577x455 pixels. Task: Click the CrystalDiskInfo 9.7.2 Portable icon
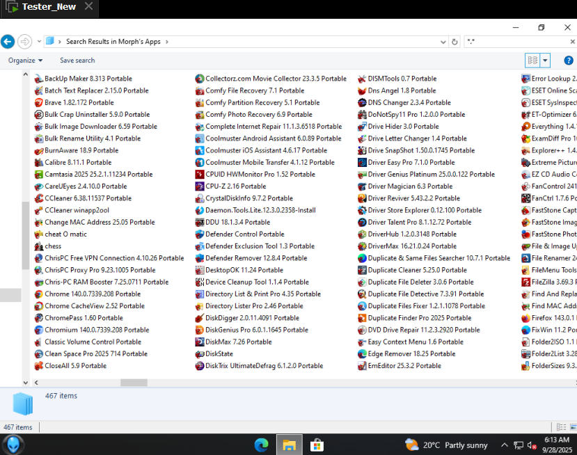point(200,198)
